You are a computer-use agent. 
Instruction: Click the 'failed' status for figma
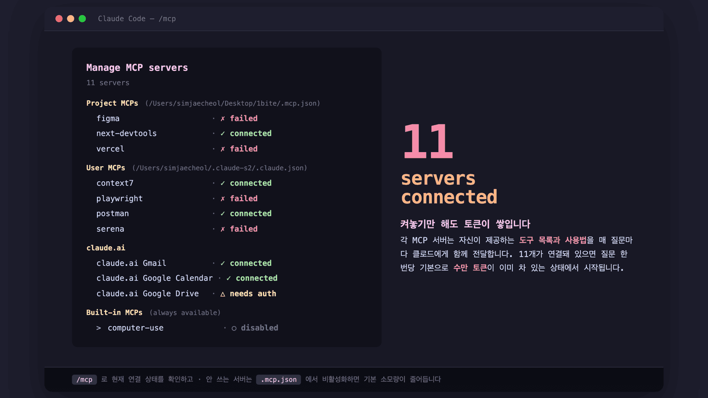click(244, 119)
